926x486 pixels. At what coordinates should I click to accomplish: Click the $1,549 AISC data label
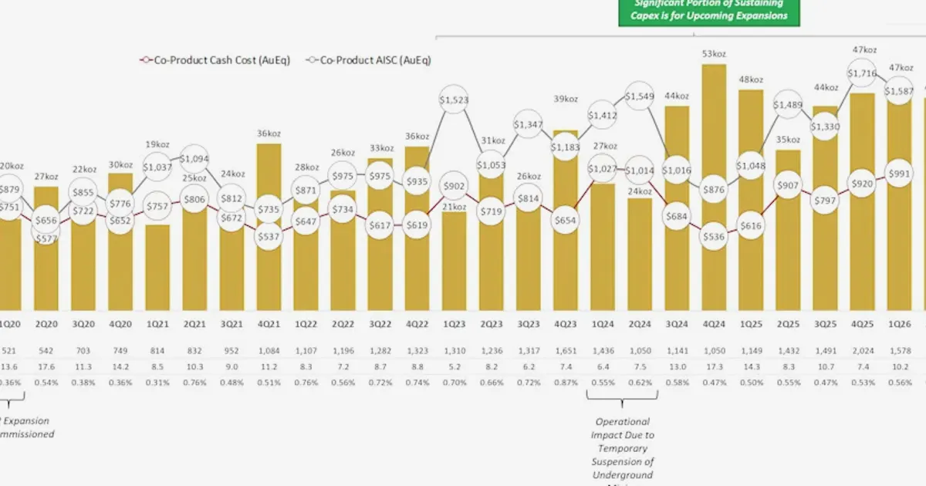pyautogui.click(x=640, y=96)
